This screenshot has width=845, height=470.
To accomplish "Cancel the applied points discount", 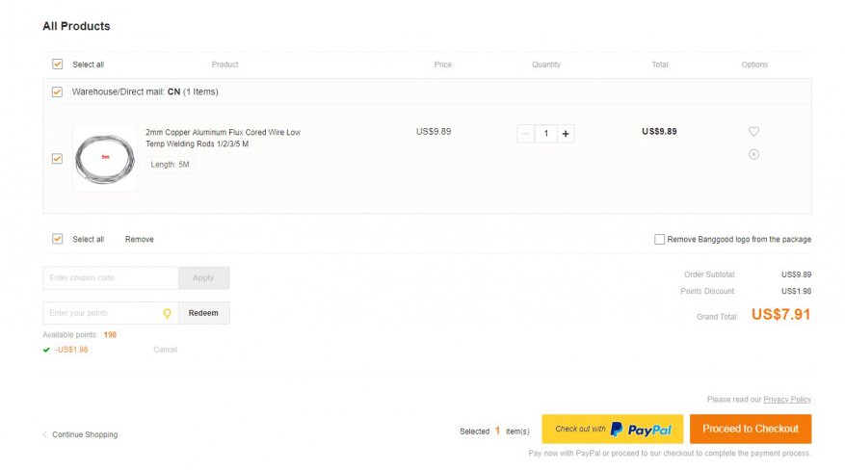I will click(x=165, y=350).
